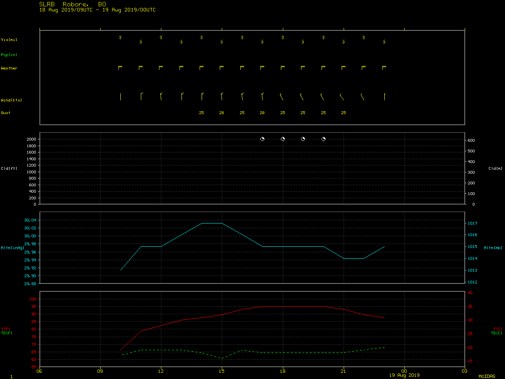Select the wind barb at 12 UTC
This screenshot has width=505, height=379.
point(161,97)
